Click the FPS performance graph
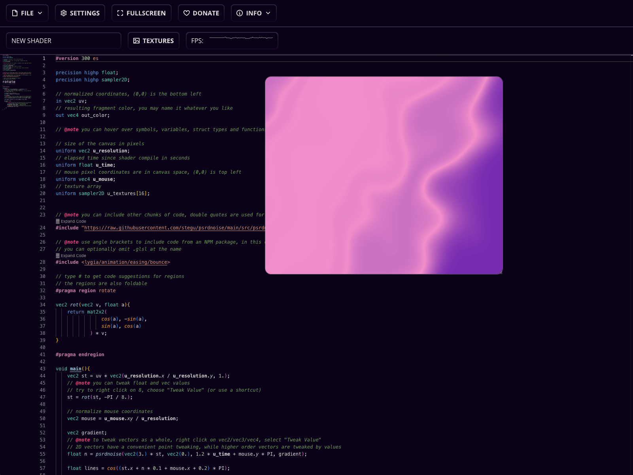This screenshot has height=475, width=633. 241,38
